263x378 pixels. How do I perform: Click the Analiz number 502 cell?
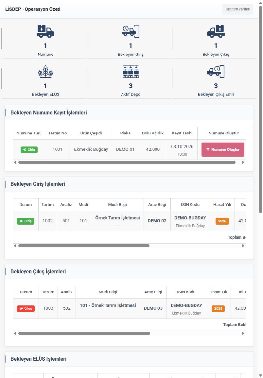coord(67,308)
